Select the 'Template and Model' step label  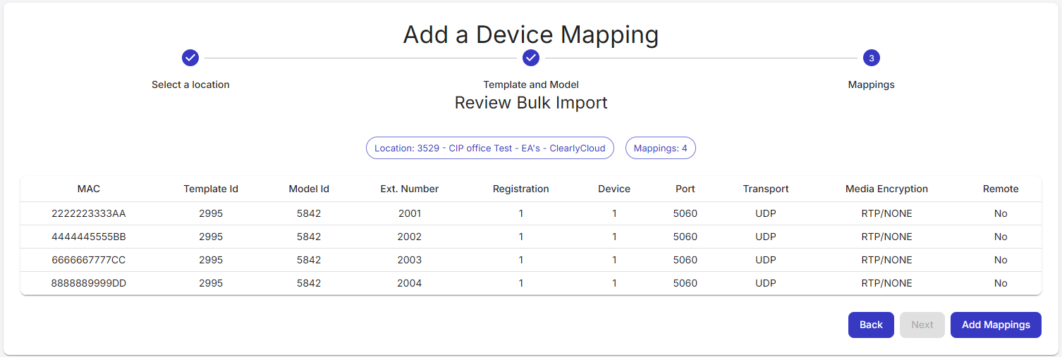coord(531,84)
